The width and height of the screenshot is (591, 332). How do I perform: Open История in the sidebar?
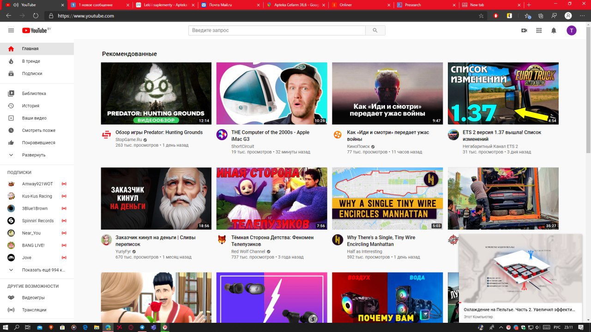37,106
